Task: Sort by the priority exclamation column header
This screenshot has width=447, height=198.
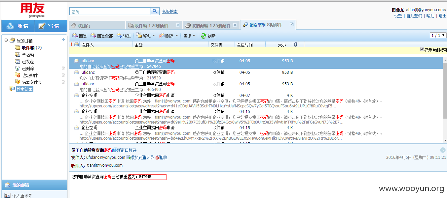Action: [71, 44]
